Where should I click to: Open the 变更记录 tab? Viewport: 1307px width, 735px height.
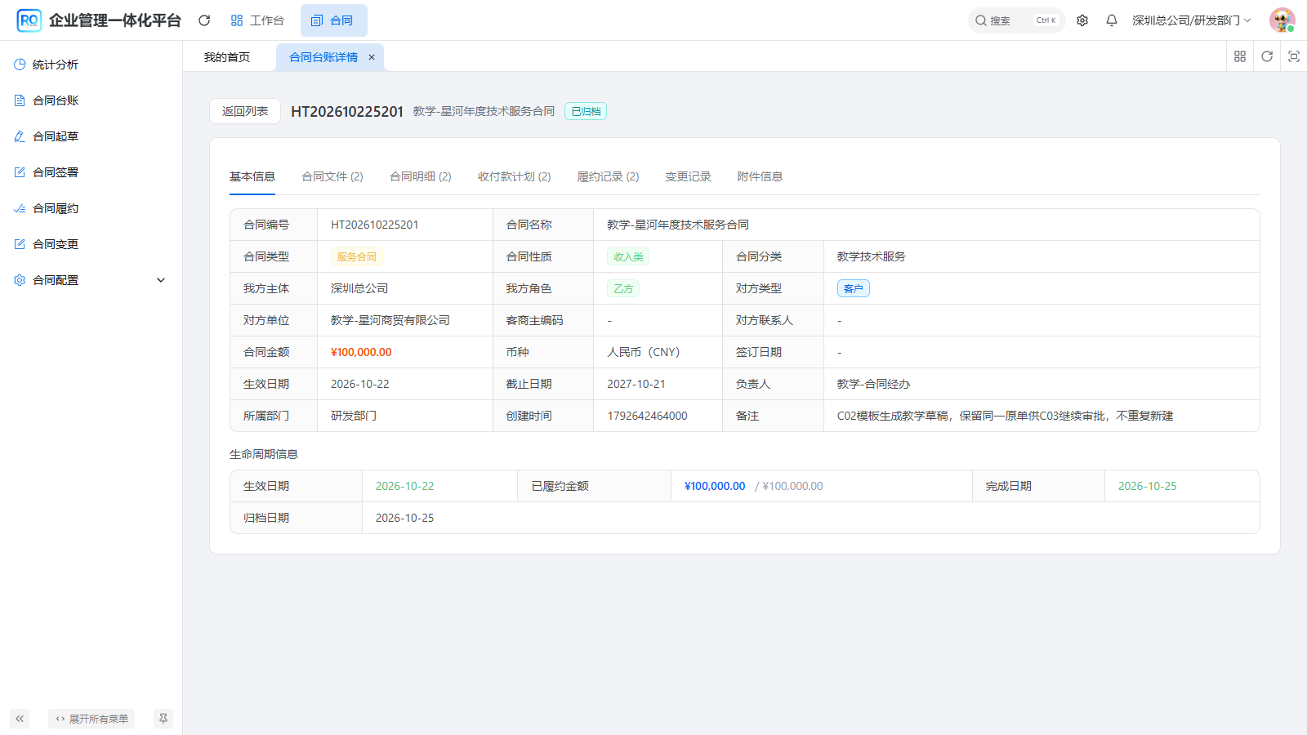pos(688,176)
